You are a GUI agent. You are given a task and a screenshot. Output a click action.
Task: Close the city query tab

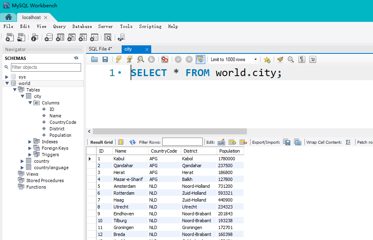(147, 49)
